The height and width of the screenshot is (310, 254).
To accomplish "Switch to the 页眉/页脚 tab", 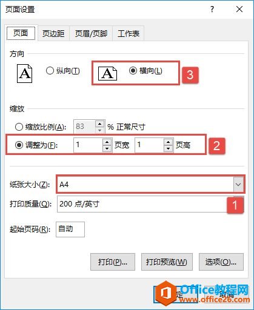I will (x=91, y=33).
